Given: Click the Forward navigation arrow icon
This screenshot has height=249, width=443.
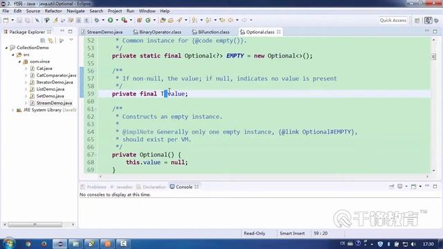Looking at the screenshot, I should pos(244,20).
